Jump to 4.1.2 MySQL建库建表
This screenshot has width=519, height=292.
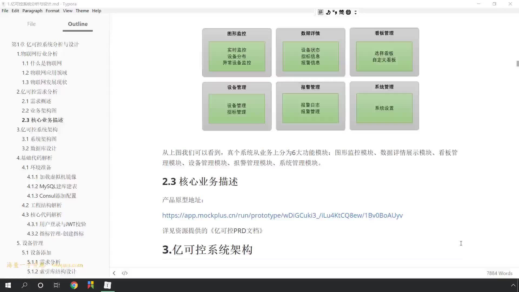(52, 186)
